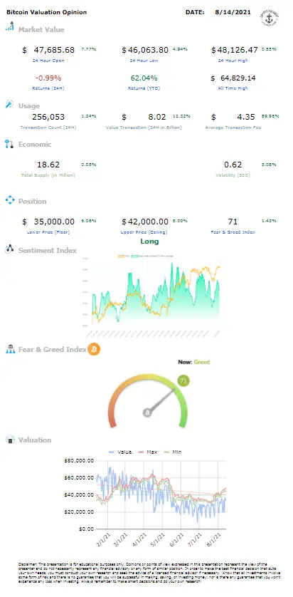
Task: Click the 'DATE:' label
Action: (195, 12)
